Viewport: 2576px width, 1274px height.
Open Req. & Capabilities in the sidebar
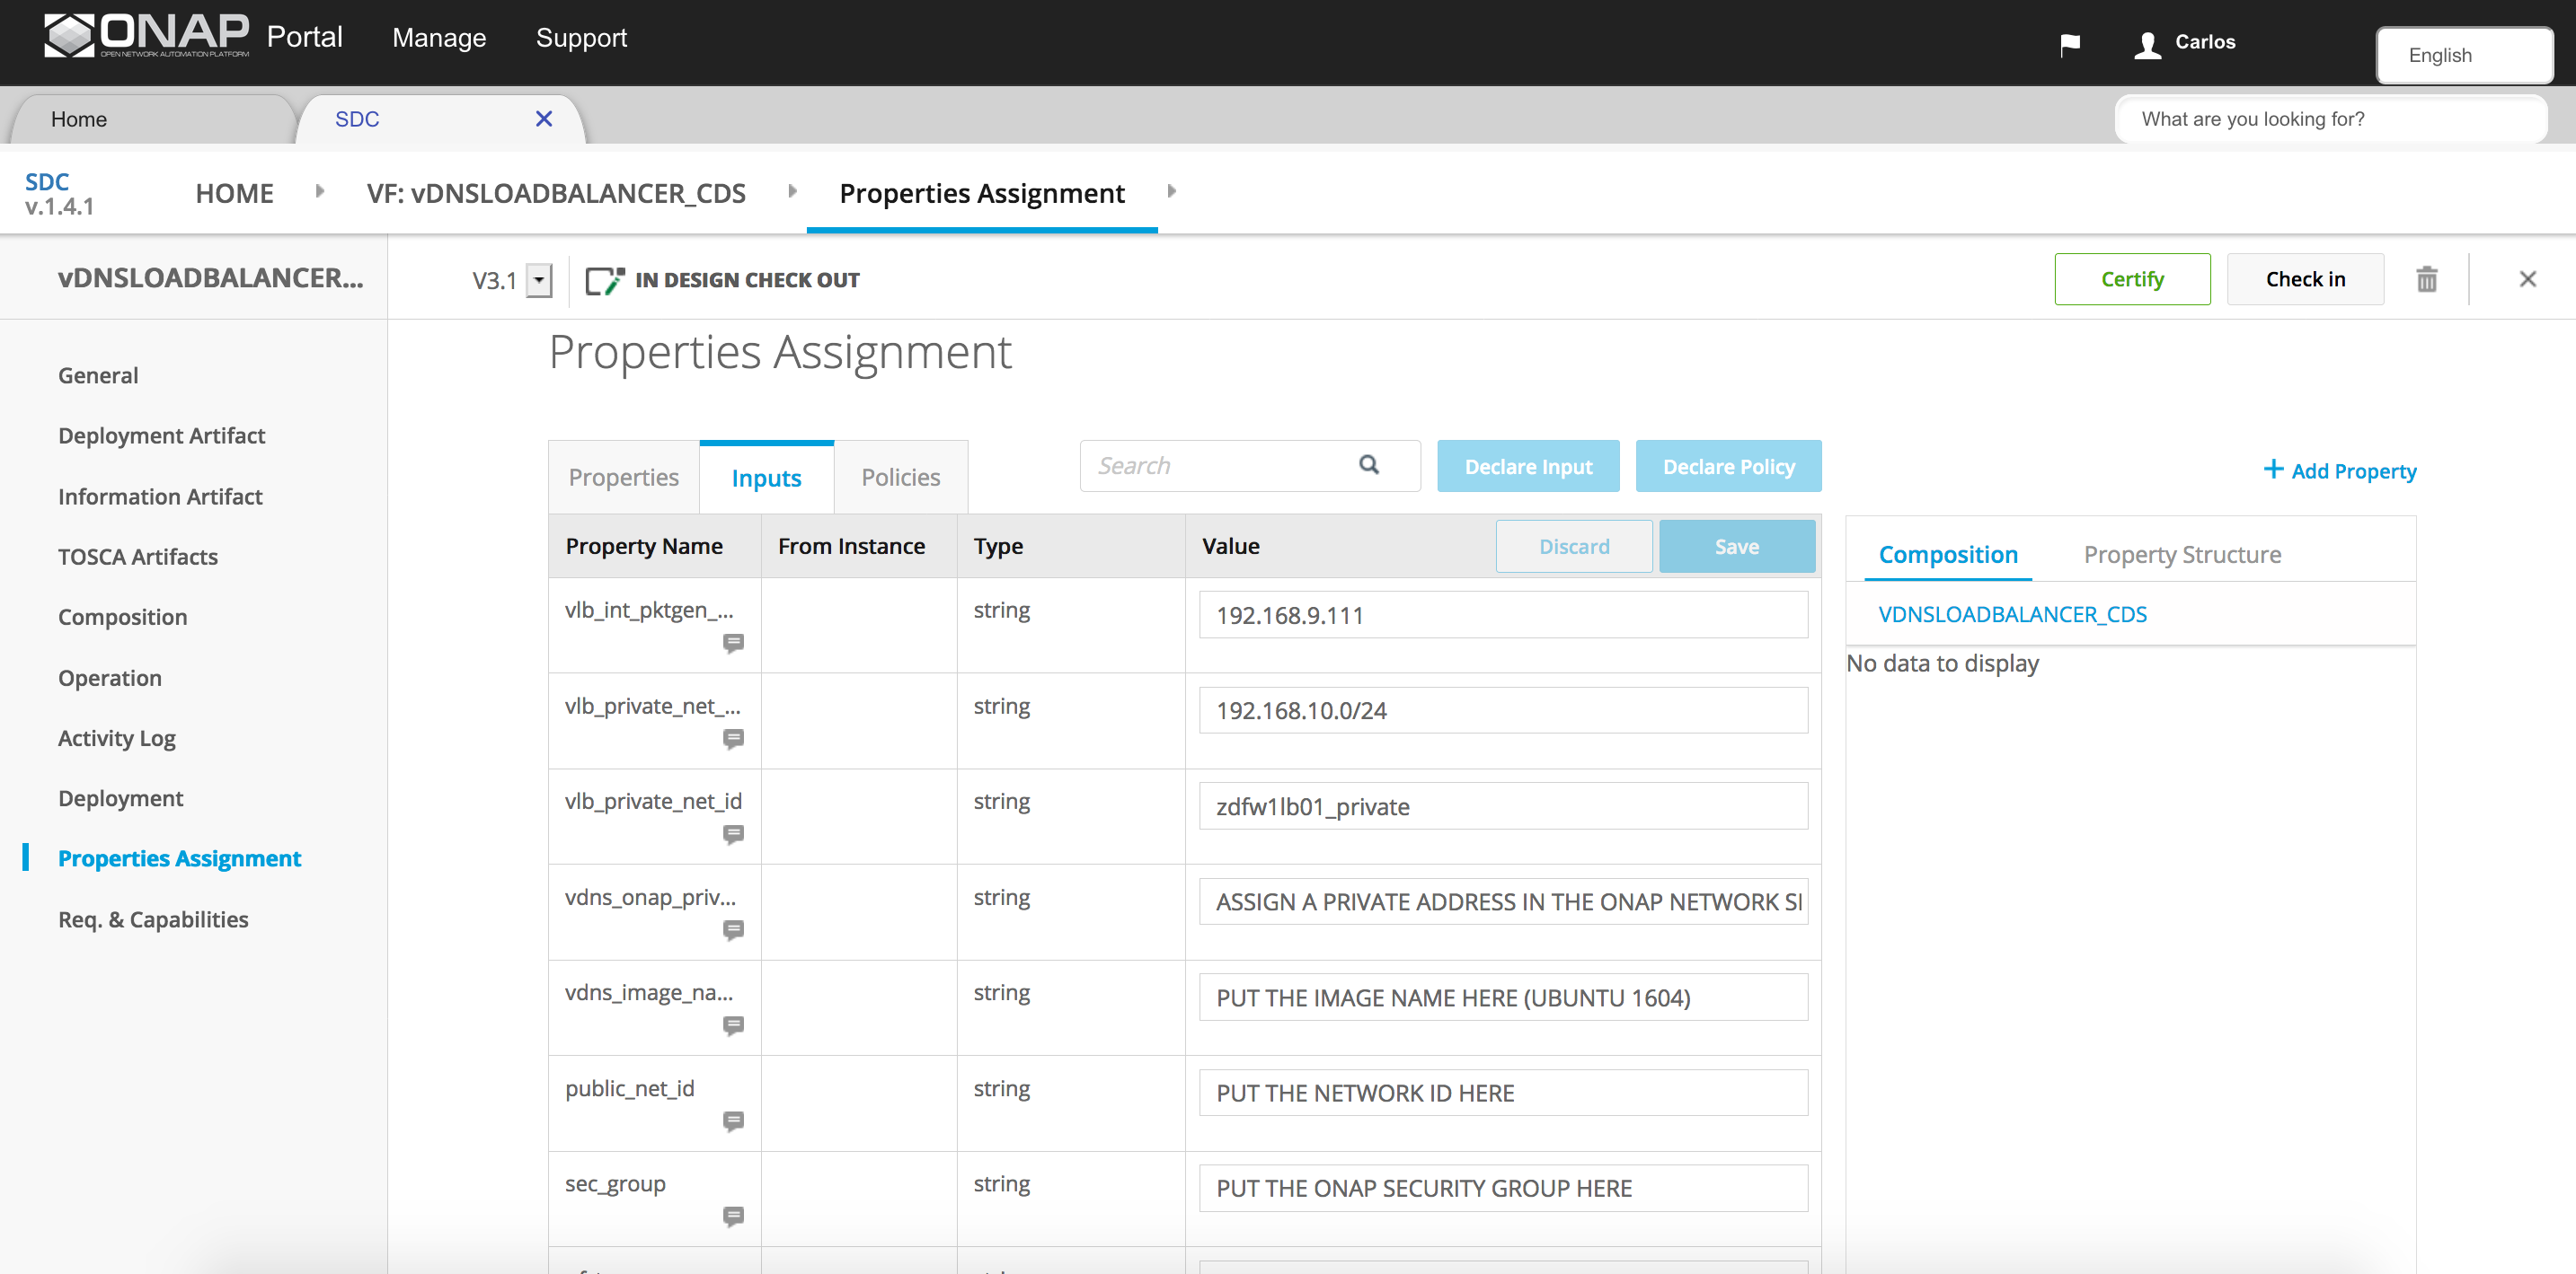pyautogui.click(x=154, y=919)
